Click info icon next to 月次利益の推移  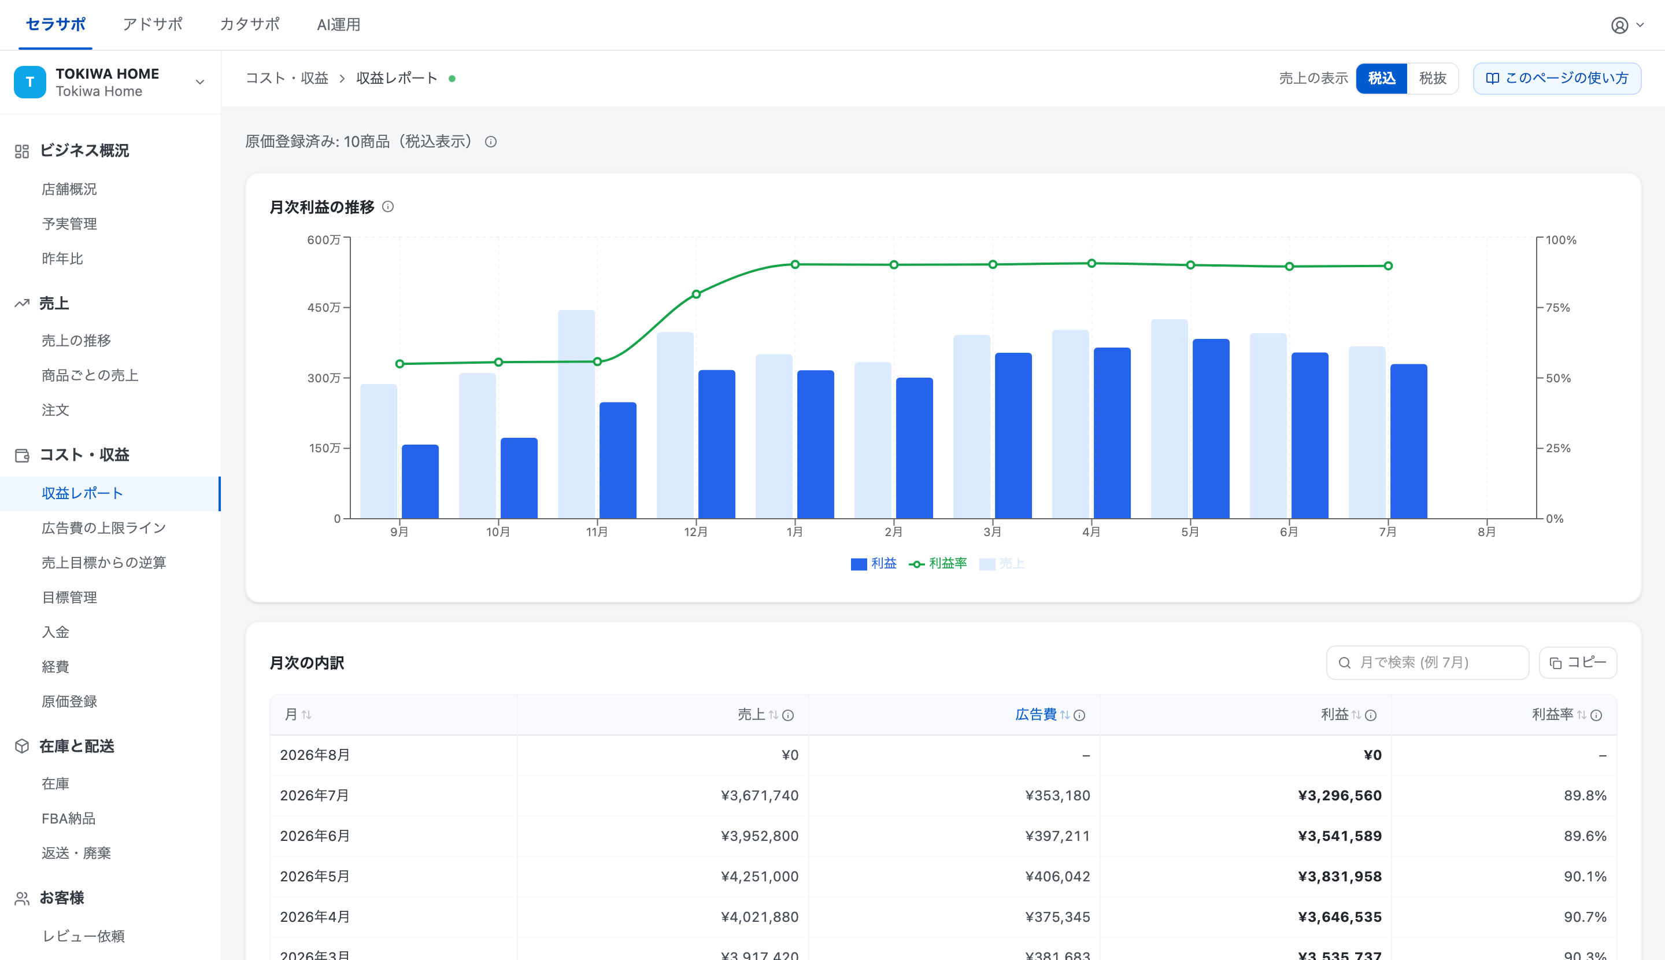click(x=388, y=206)
